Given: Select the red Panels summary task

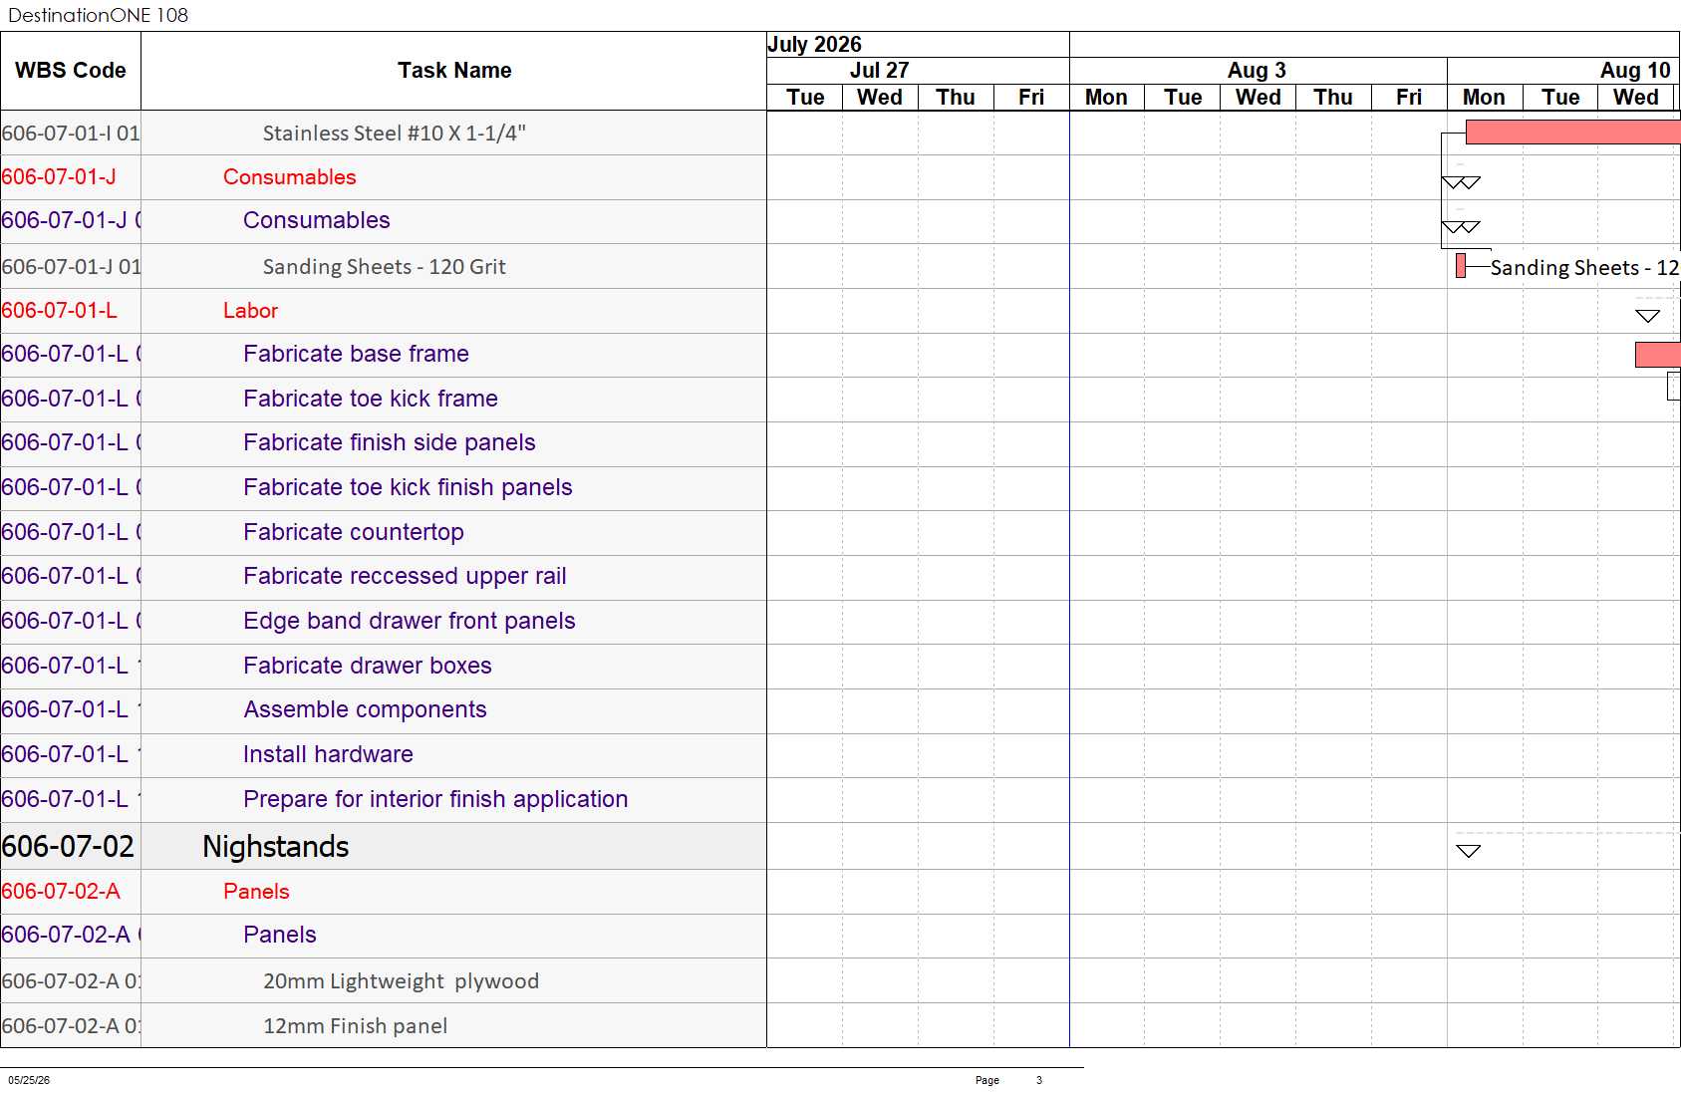Looking at the screenshot, I should click(256, 892).
